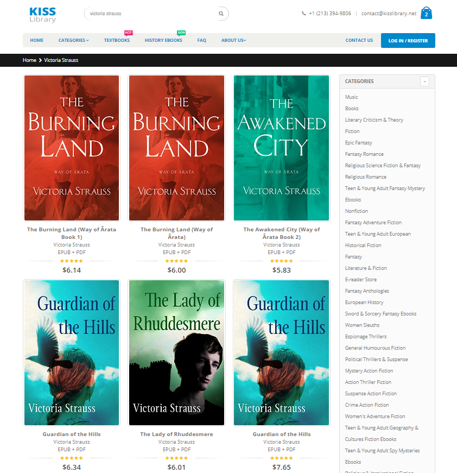The width and height of the screenshot is (457, 473).
Task: Click star rating under The Lady of Rhuddesmere
Action: [x=176, y=458]
